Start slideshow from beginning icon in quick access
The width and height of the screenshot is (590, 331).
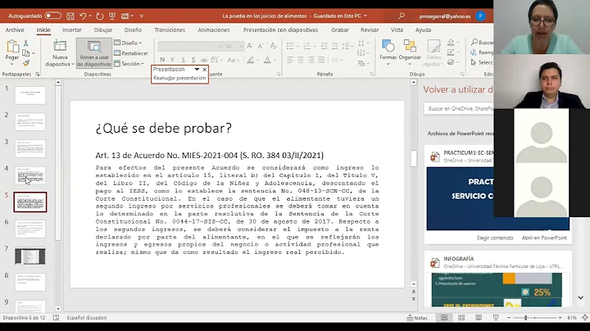coord(112,16)
